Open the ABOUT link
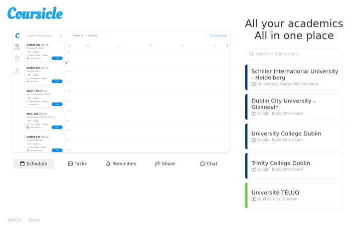 coord(14,220)
